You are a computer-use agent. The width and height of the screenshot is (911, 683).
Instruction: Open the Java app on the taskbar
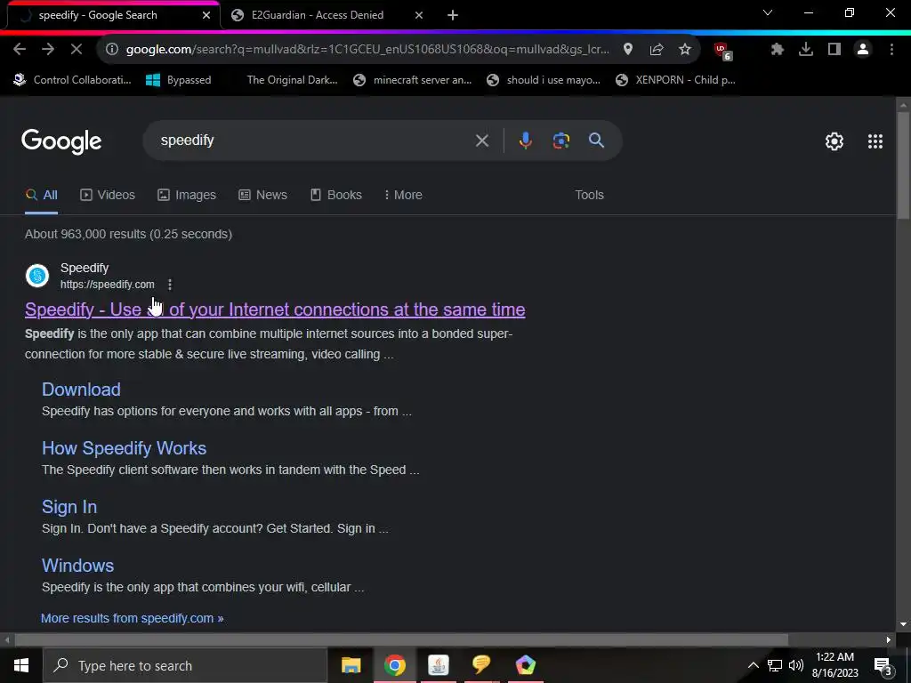[x=438, y=665]
